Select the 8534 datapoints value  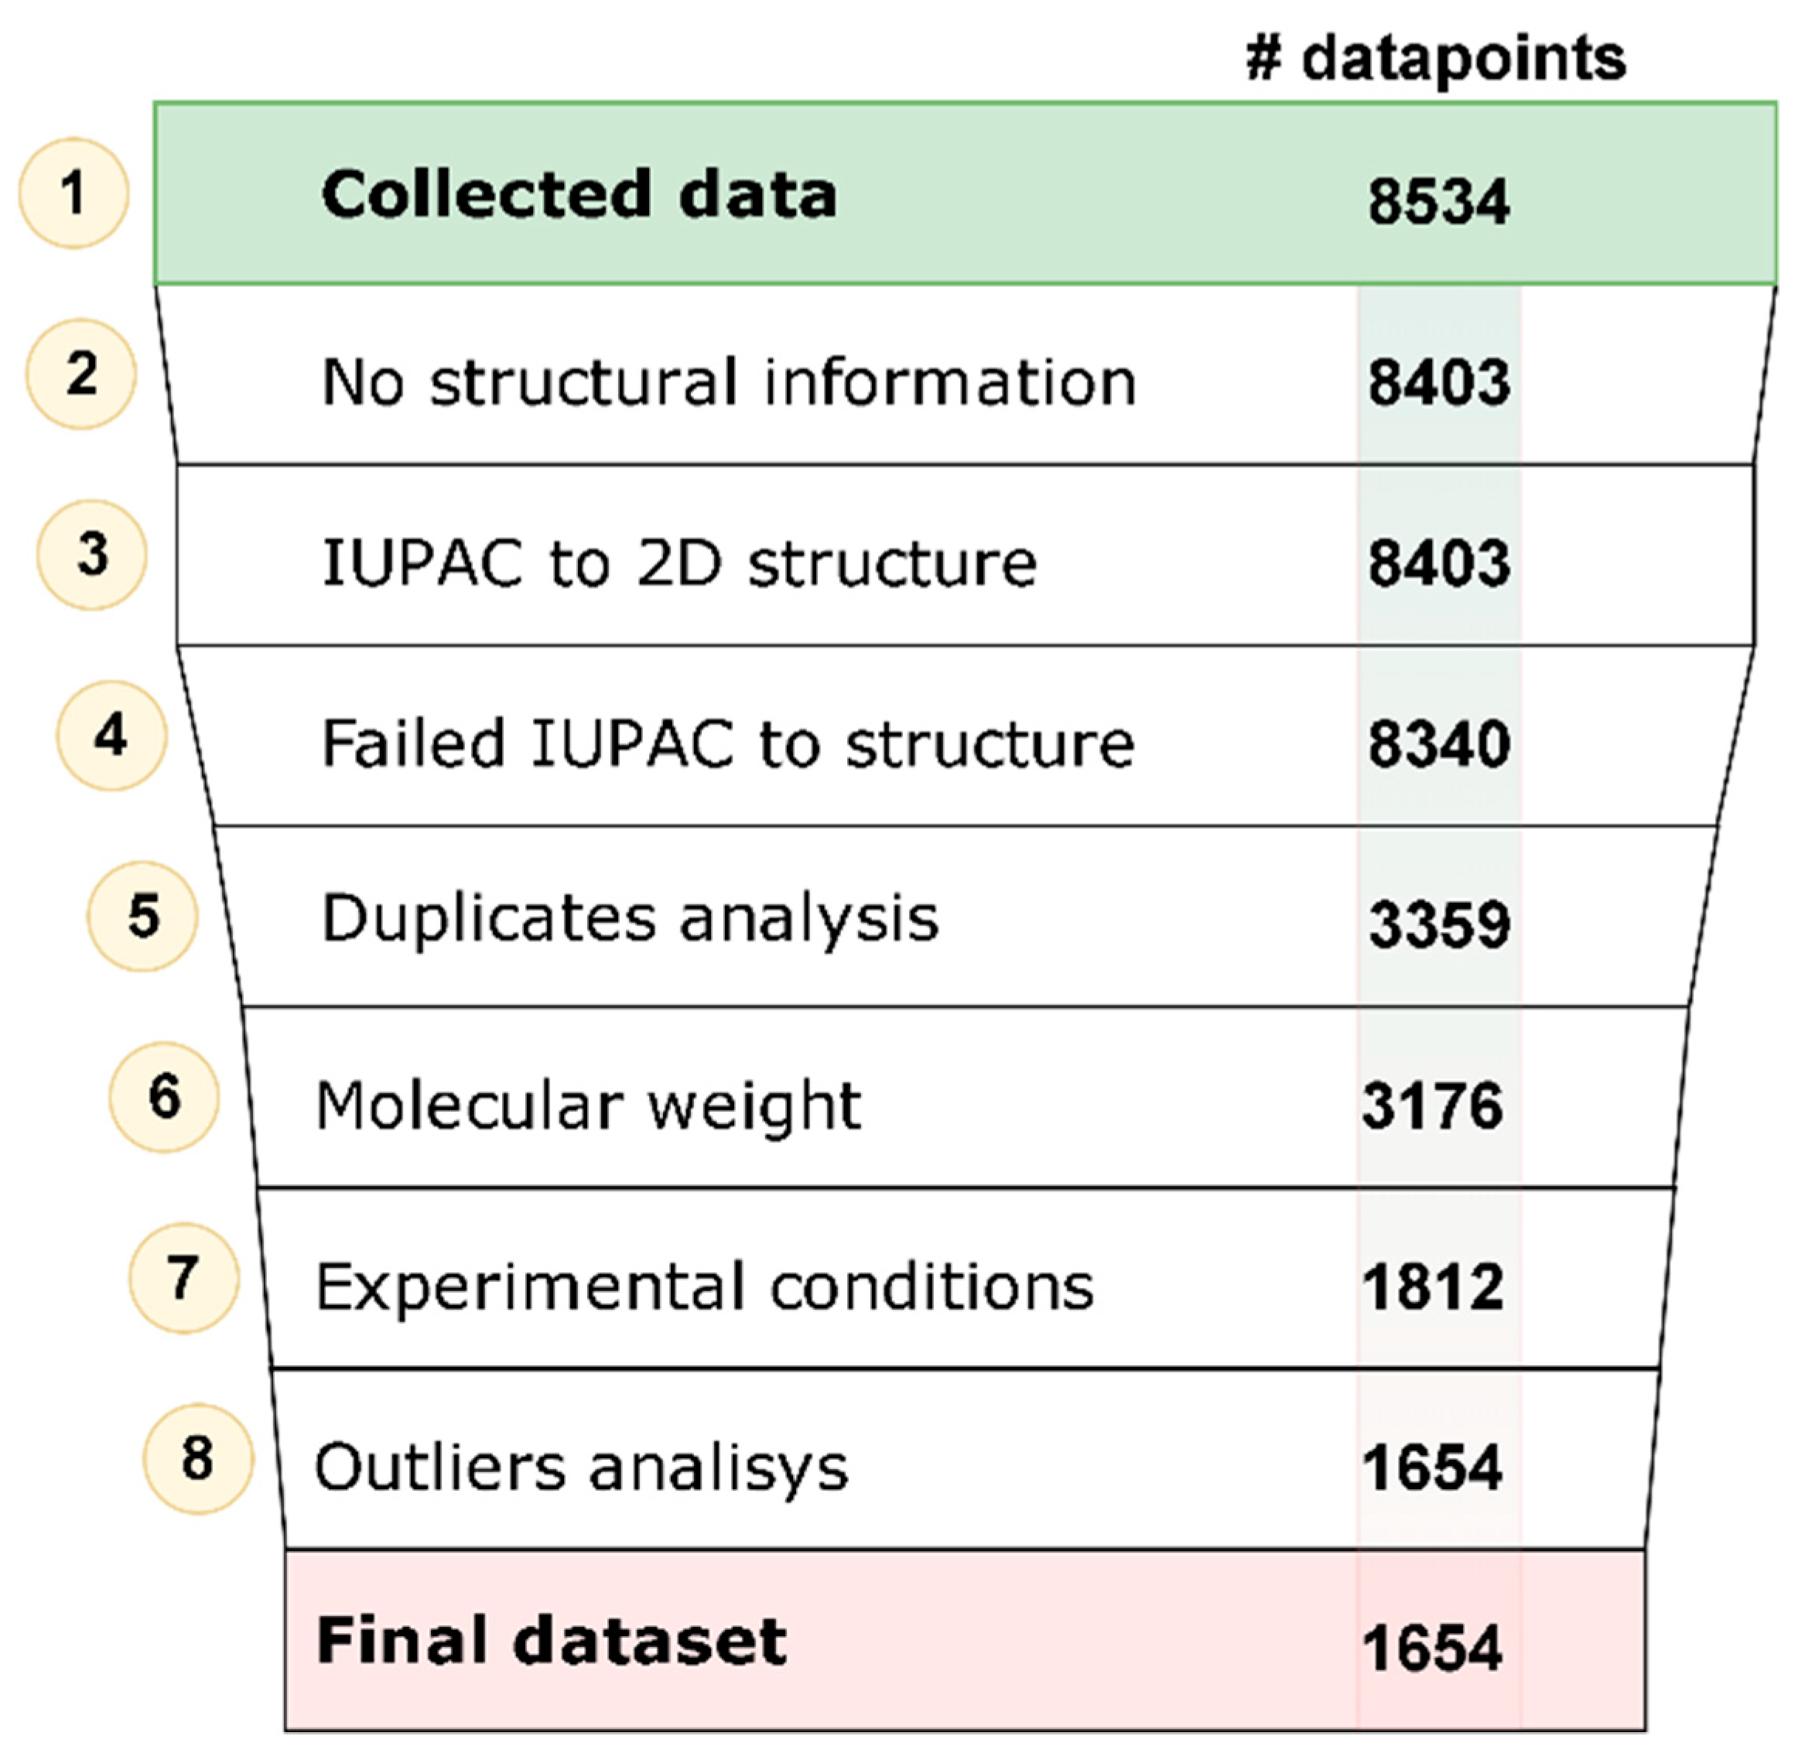(x=1439, y=201)
